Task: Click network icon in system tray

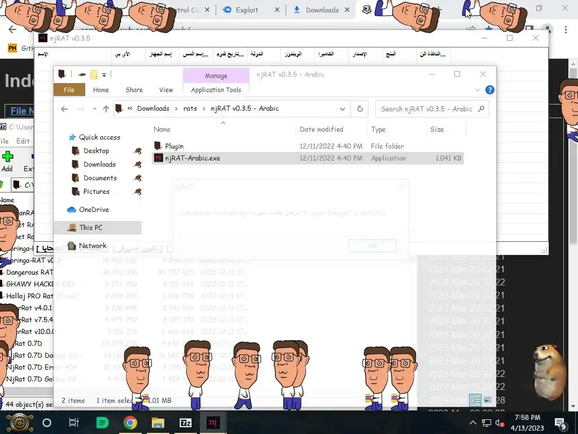Action: tap(487, 423)
